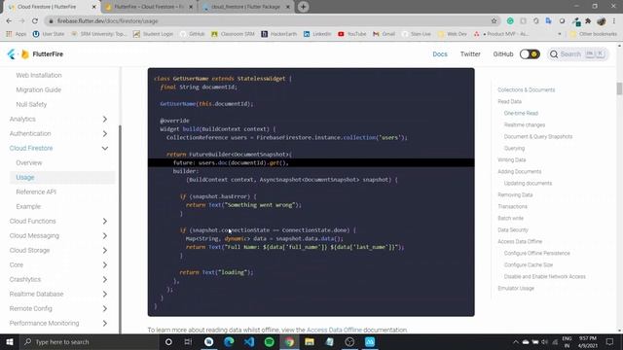Expand the Realtime Database section chevron

105,294
